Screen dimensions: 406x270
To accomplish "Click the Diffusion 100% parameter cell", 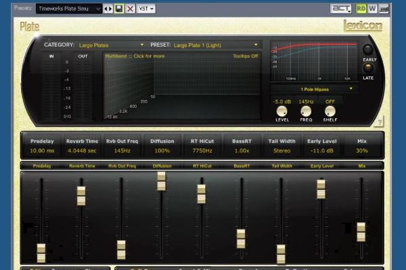I will click(x=162, y=146).
